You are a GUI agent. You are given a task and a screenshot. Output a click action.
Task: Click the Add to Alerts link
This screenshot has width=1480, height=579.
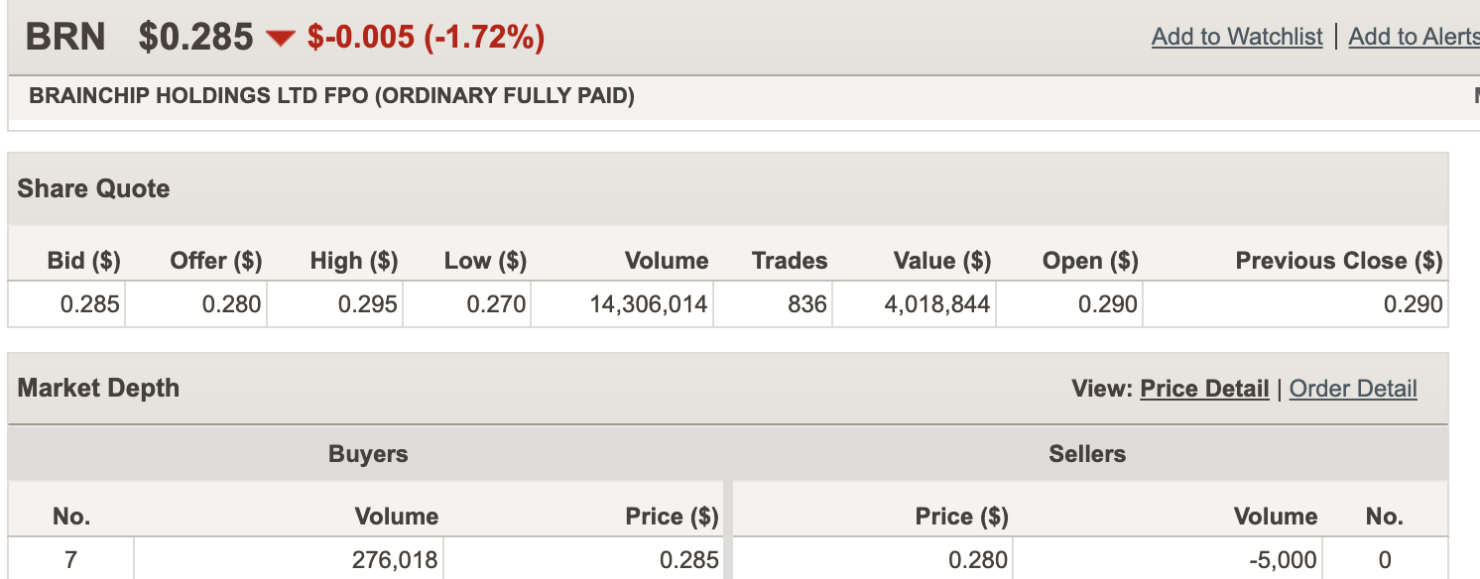[1414, 37]
